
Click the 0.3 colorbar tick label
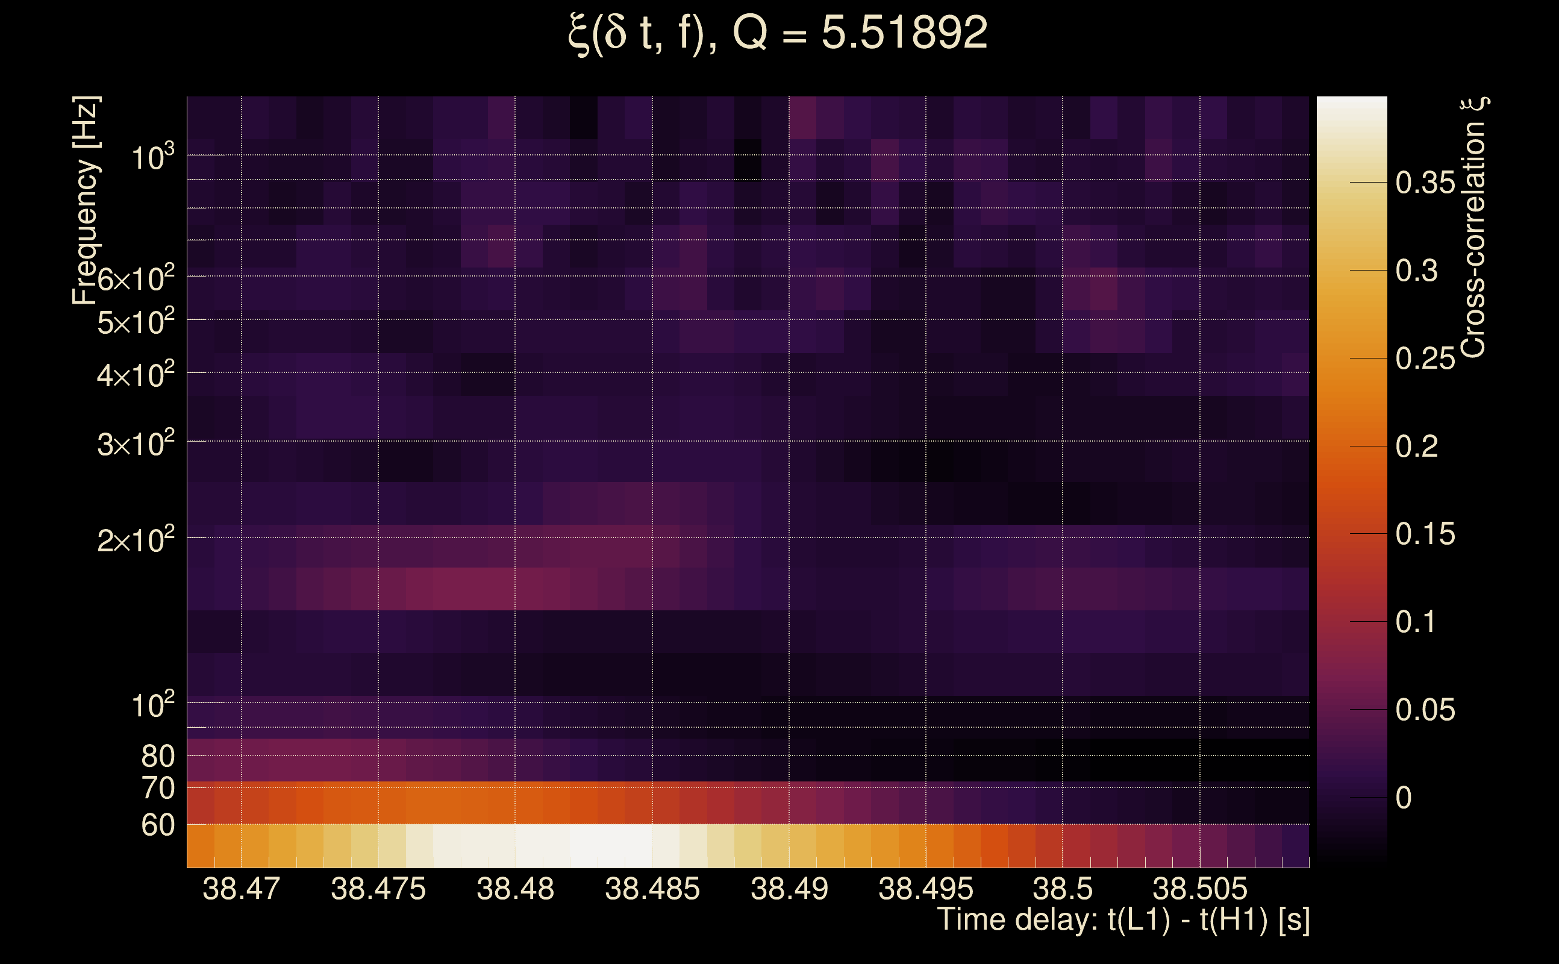1416,271
